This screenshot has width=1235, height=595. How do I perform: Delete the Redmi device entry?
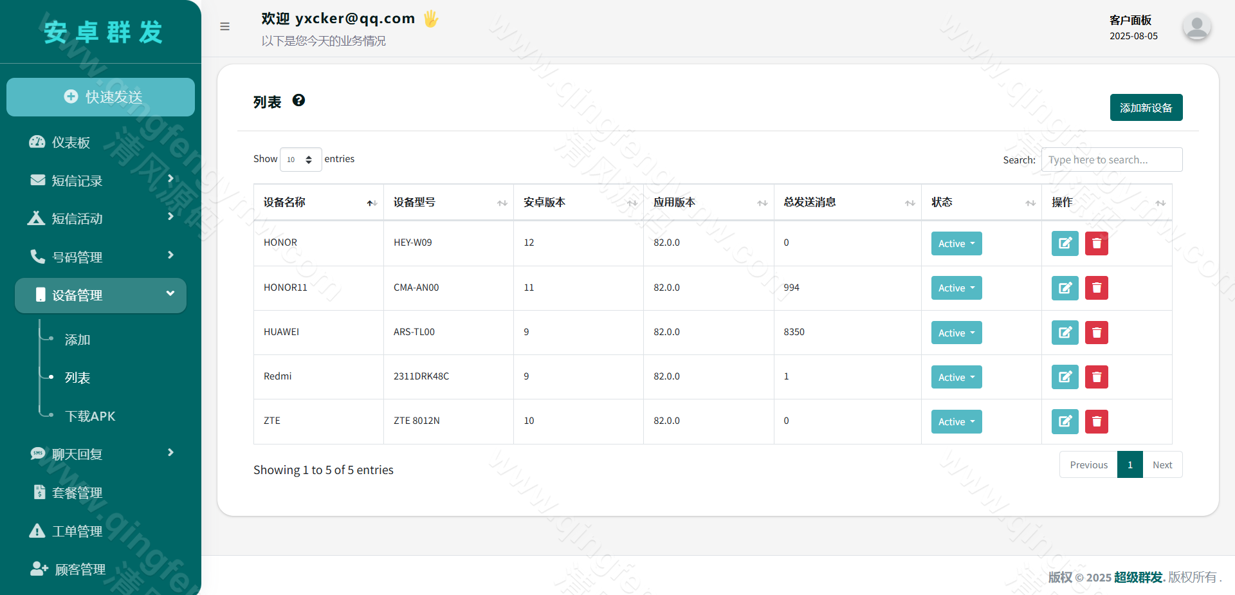point(1097,377)
